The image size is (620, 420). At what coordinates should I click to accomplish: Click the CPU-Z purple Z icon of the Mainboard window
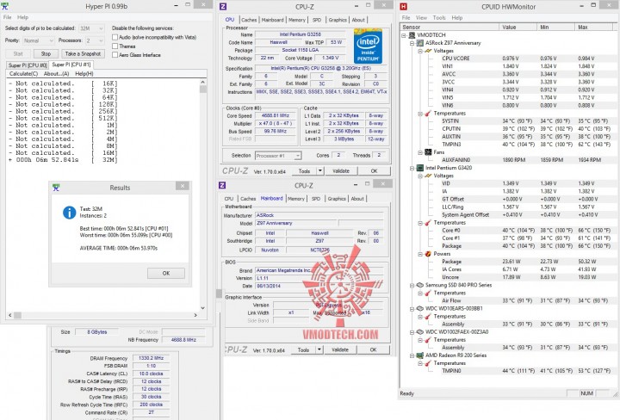point(222,185)
